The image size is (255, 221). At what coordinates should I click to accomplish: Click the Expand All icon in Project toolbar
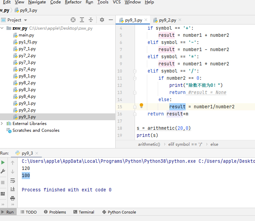(82, 20)
